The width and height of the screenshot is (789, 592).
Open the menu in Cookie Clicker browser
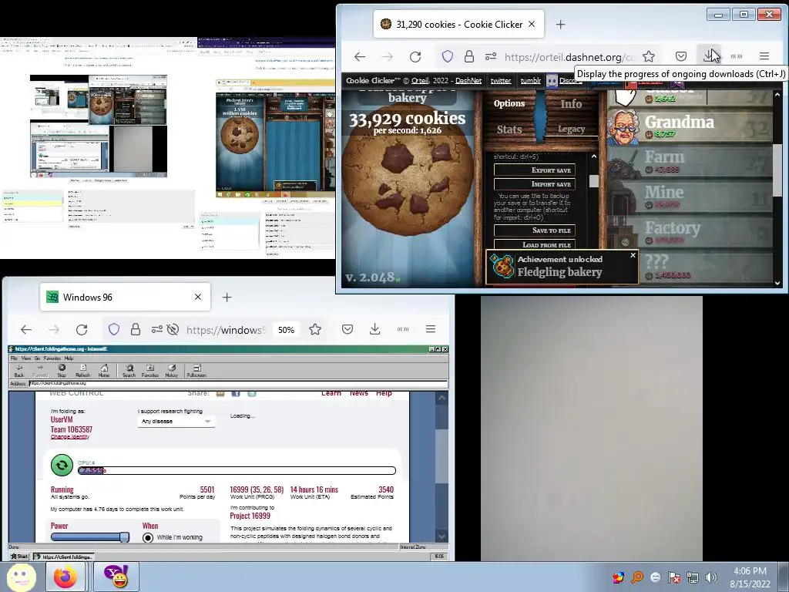[764, 56]
